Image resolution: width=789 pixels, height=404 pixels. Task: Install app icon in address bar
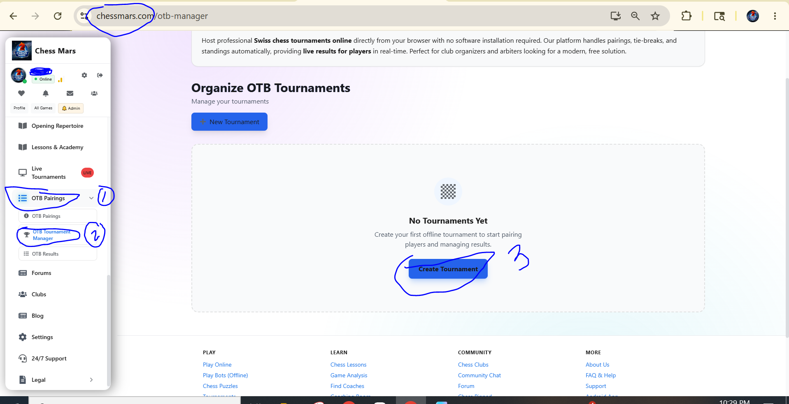pos(615,16)
